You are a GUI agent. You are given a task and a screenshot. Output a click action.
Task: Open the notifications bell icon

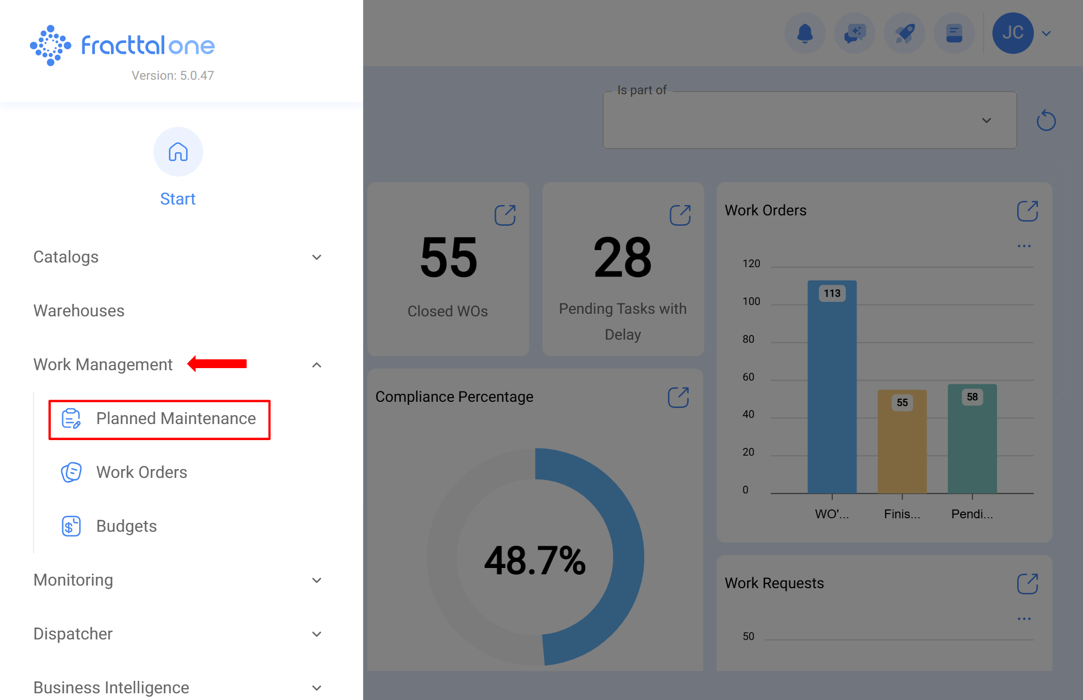(x=804, y=33)
